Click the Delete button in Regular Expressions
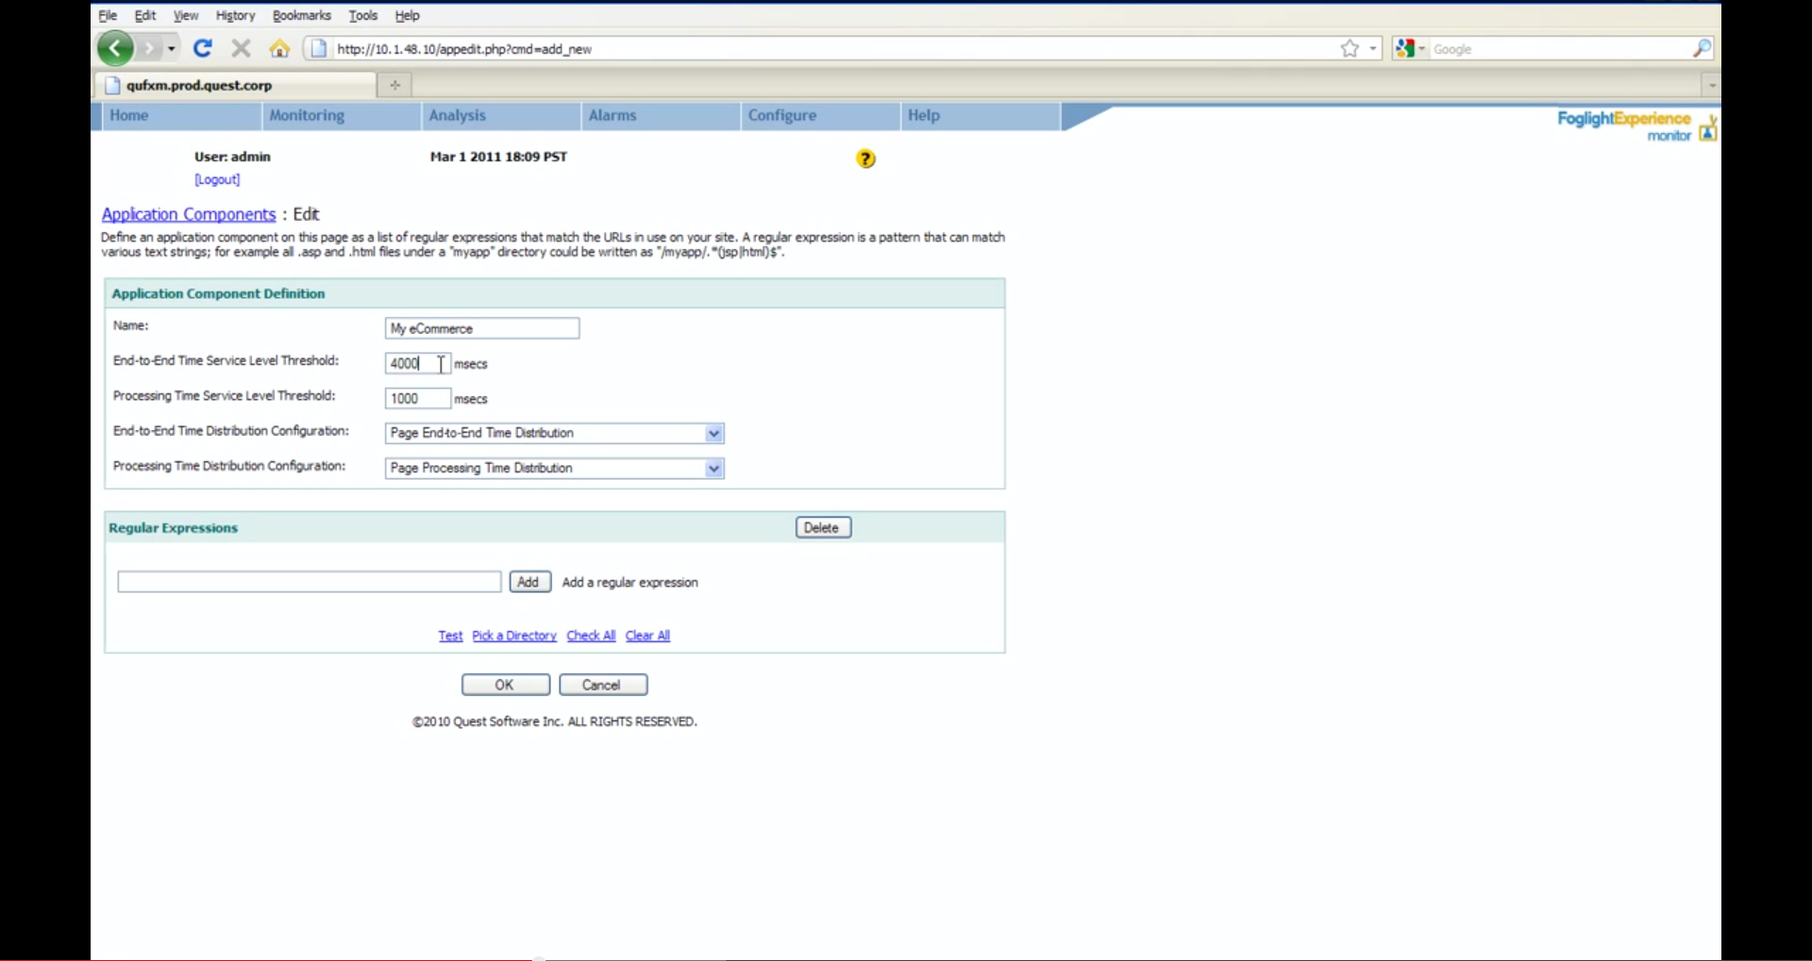This screenshot has height=961, width=1812. tap(823, 528)
